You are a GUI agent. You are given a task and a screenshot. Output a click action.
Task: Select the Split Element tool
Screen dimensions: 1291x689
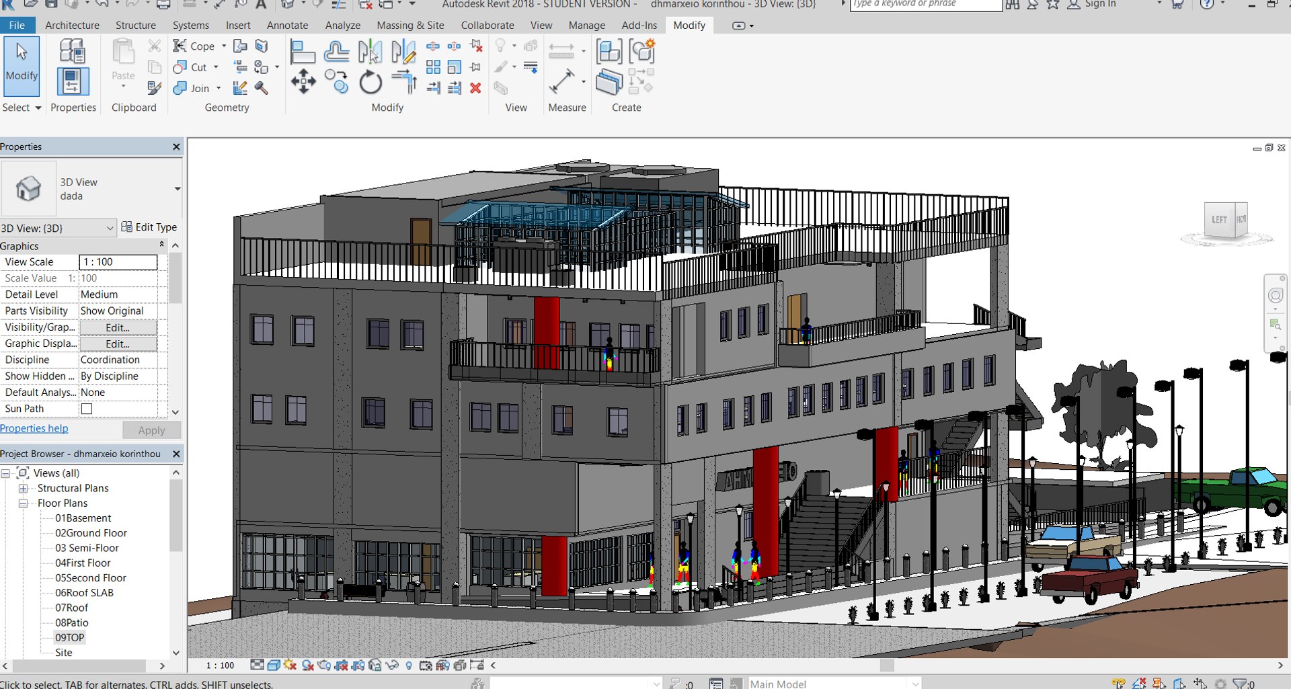click(x=433, y=46)
